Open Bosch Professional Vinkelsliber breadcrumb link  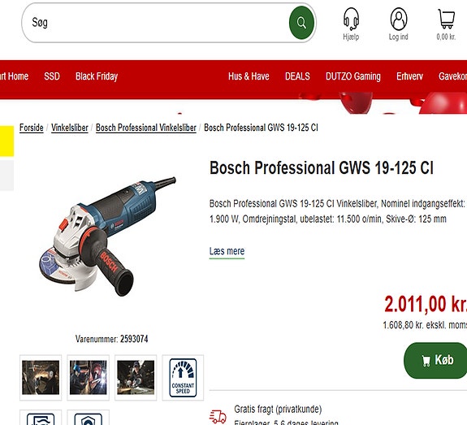click(146, 128)
